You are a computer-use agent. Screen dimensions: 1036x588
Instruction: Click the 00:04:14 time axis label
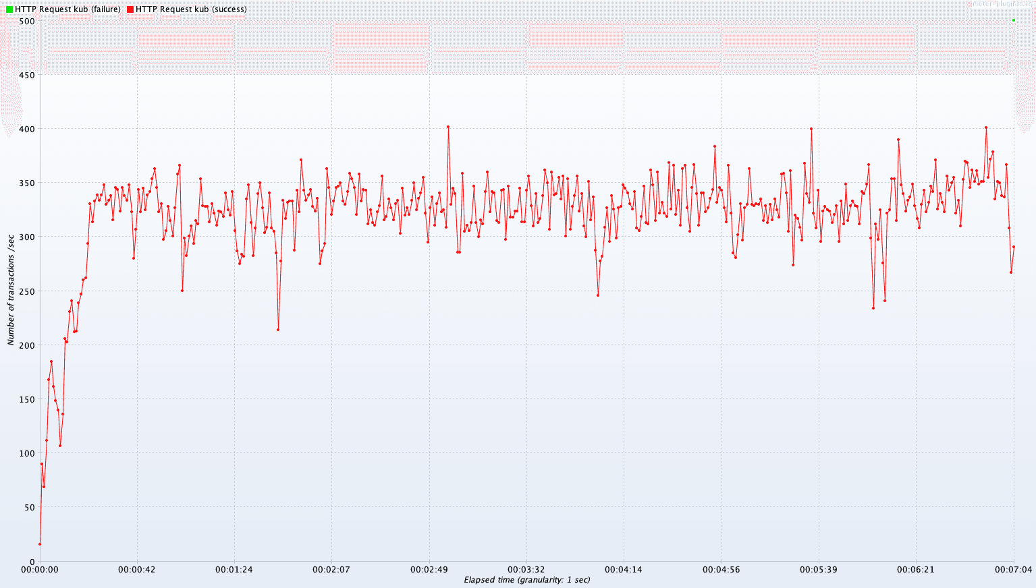(x=624, y=570)
